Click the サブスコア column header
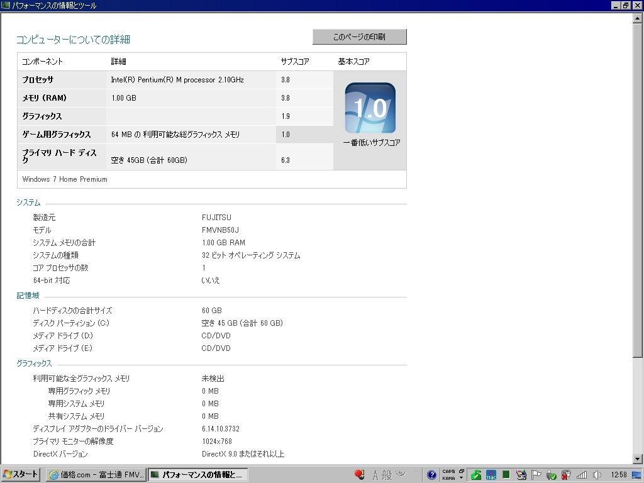 (x=295, y=62)
